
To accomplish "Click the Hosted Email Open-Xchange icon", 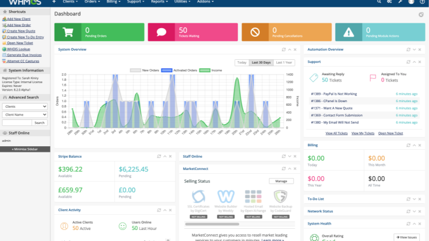I will coord(253,196).
